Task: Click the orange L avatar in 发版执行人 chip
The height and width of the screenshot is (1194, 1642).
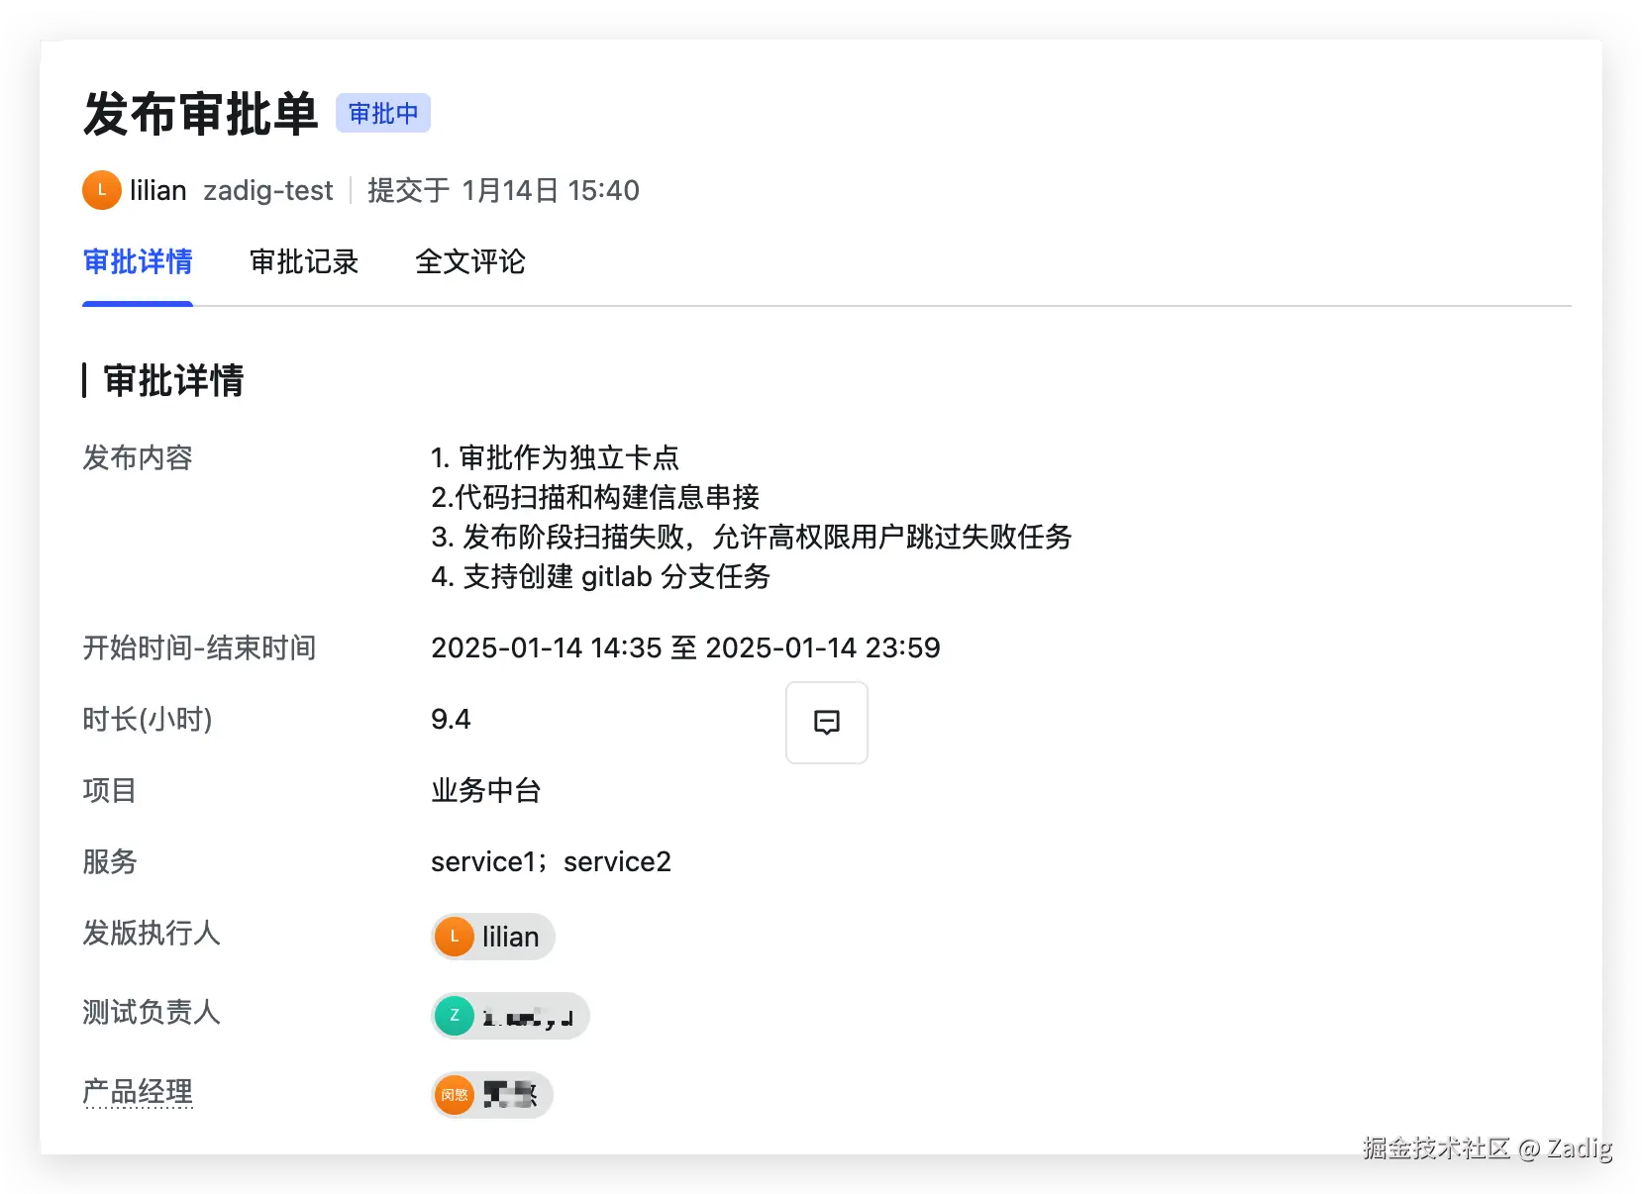Action: (x=455, y=937)
